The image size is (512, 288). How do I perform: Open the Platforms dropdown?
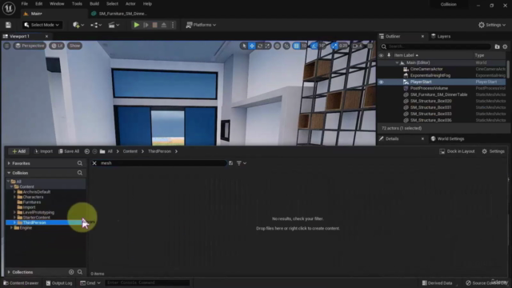[201, 25]
